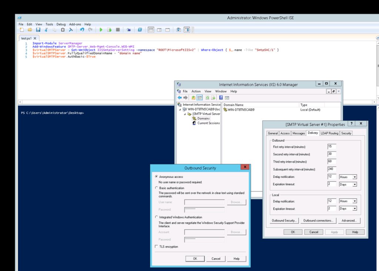This screenshot has height=271, width=379.
Task: Show script pane top layout icon
Action: tap(151, 30)
